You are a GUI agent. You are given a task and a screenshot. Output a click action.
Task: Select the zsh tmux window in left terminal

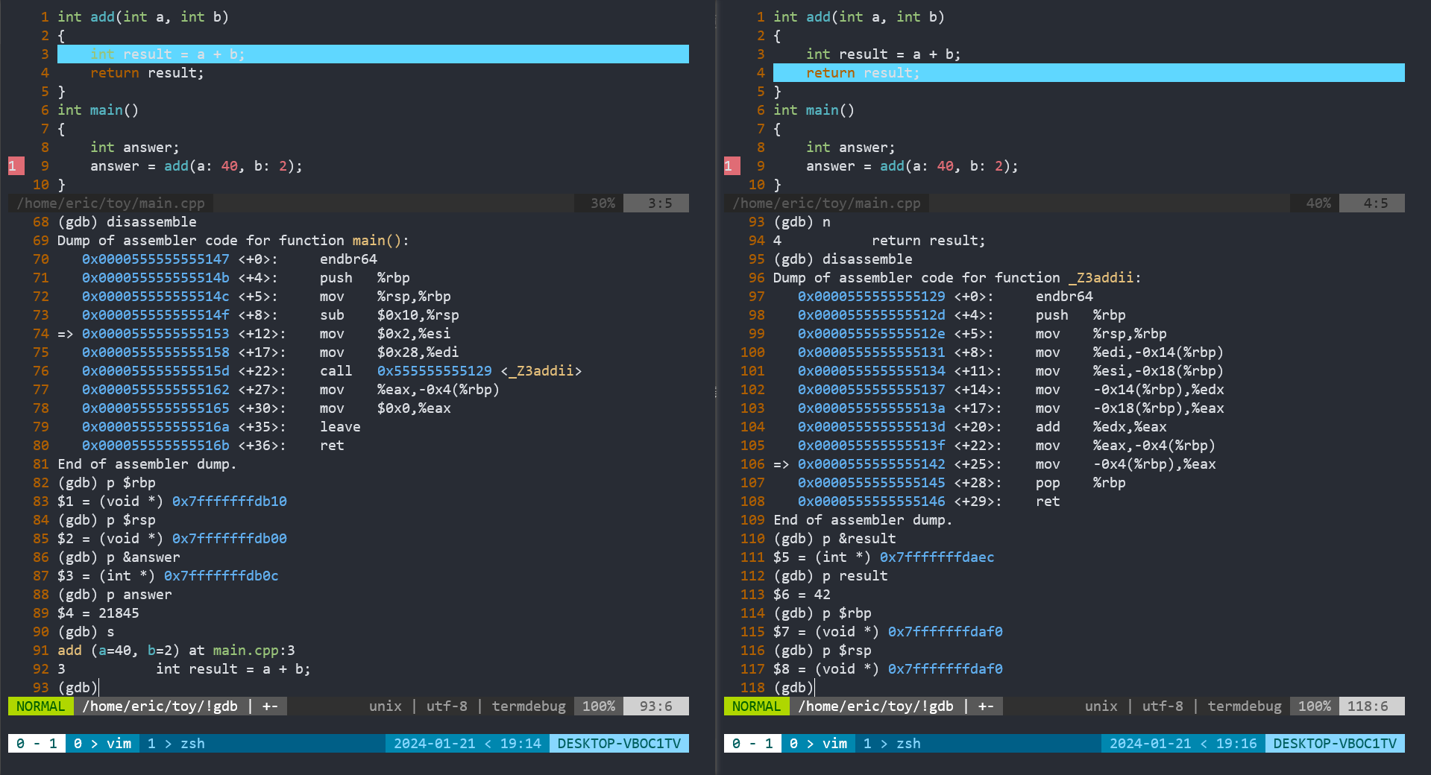click(x=176, y=744)
